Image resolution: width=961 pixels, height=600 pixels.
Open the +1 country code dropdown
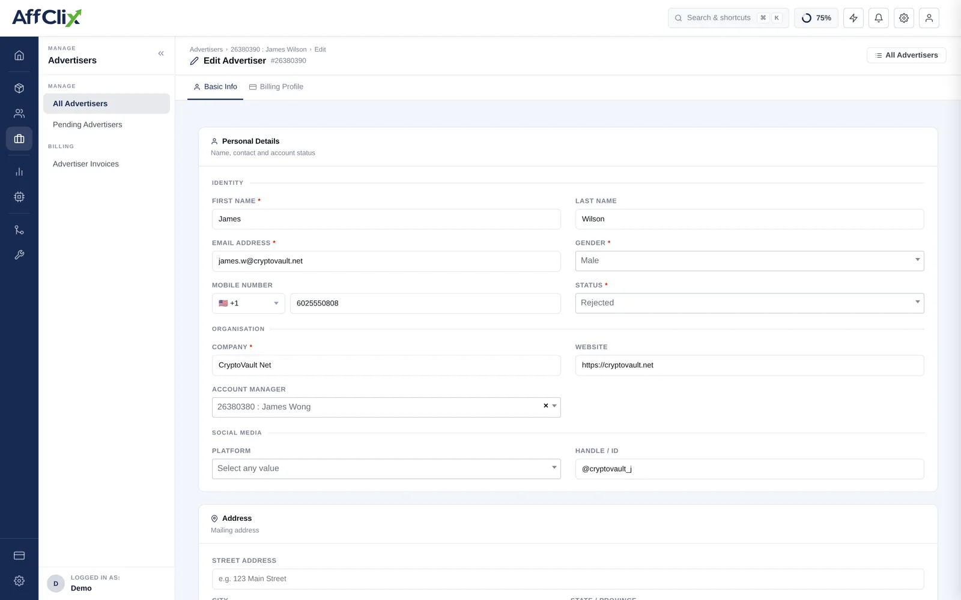pyautogui.click(x=249, y=304)
